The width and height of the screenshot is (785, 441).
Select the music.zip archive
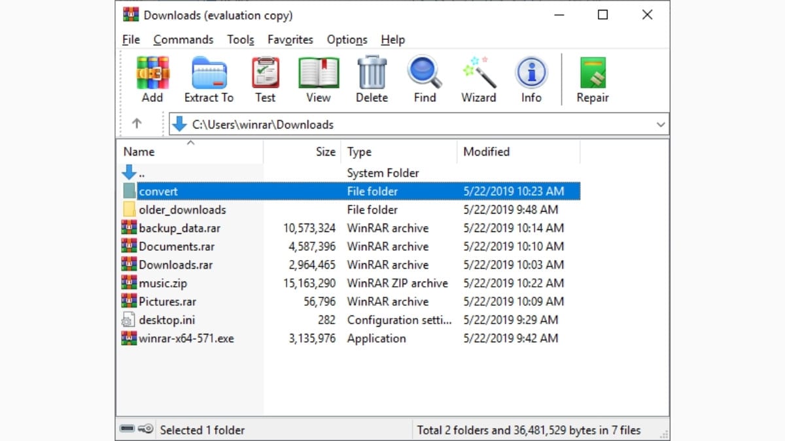pos(164,283)
